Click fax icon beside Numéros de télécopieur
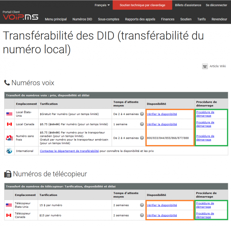This screenshot has width=231, height=226. coord(8,174)
